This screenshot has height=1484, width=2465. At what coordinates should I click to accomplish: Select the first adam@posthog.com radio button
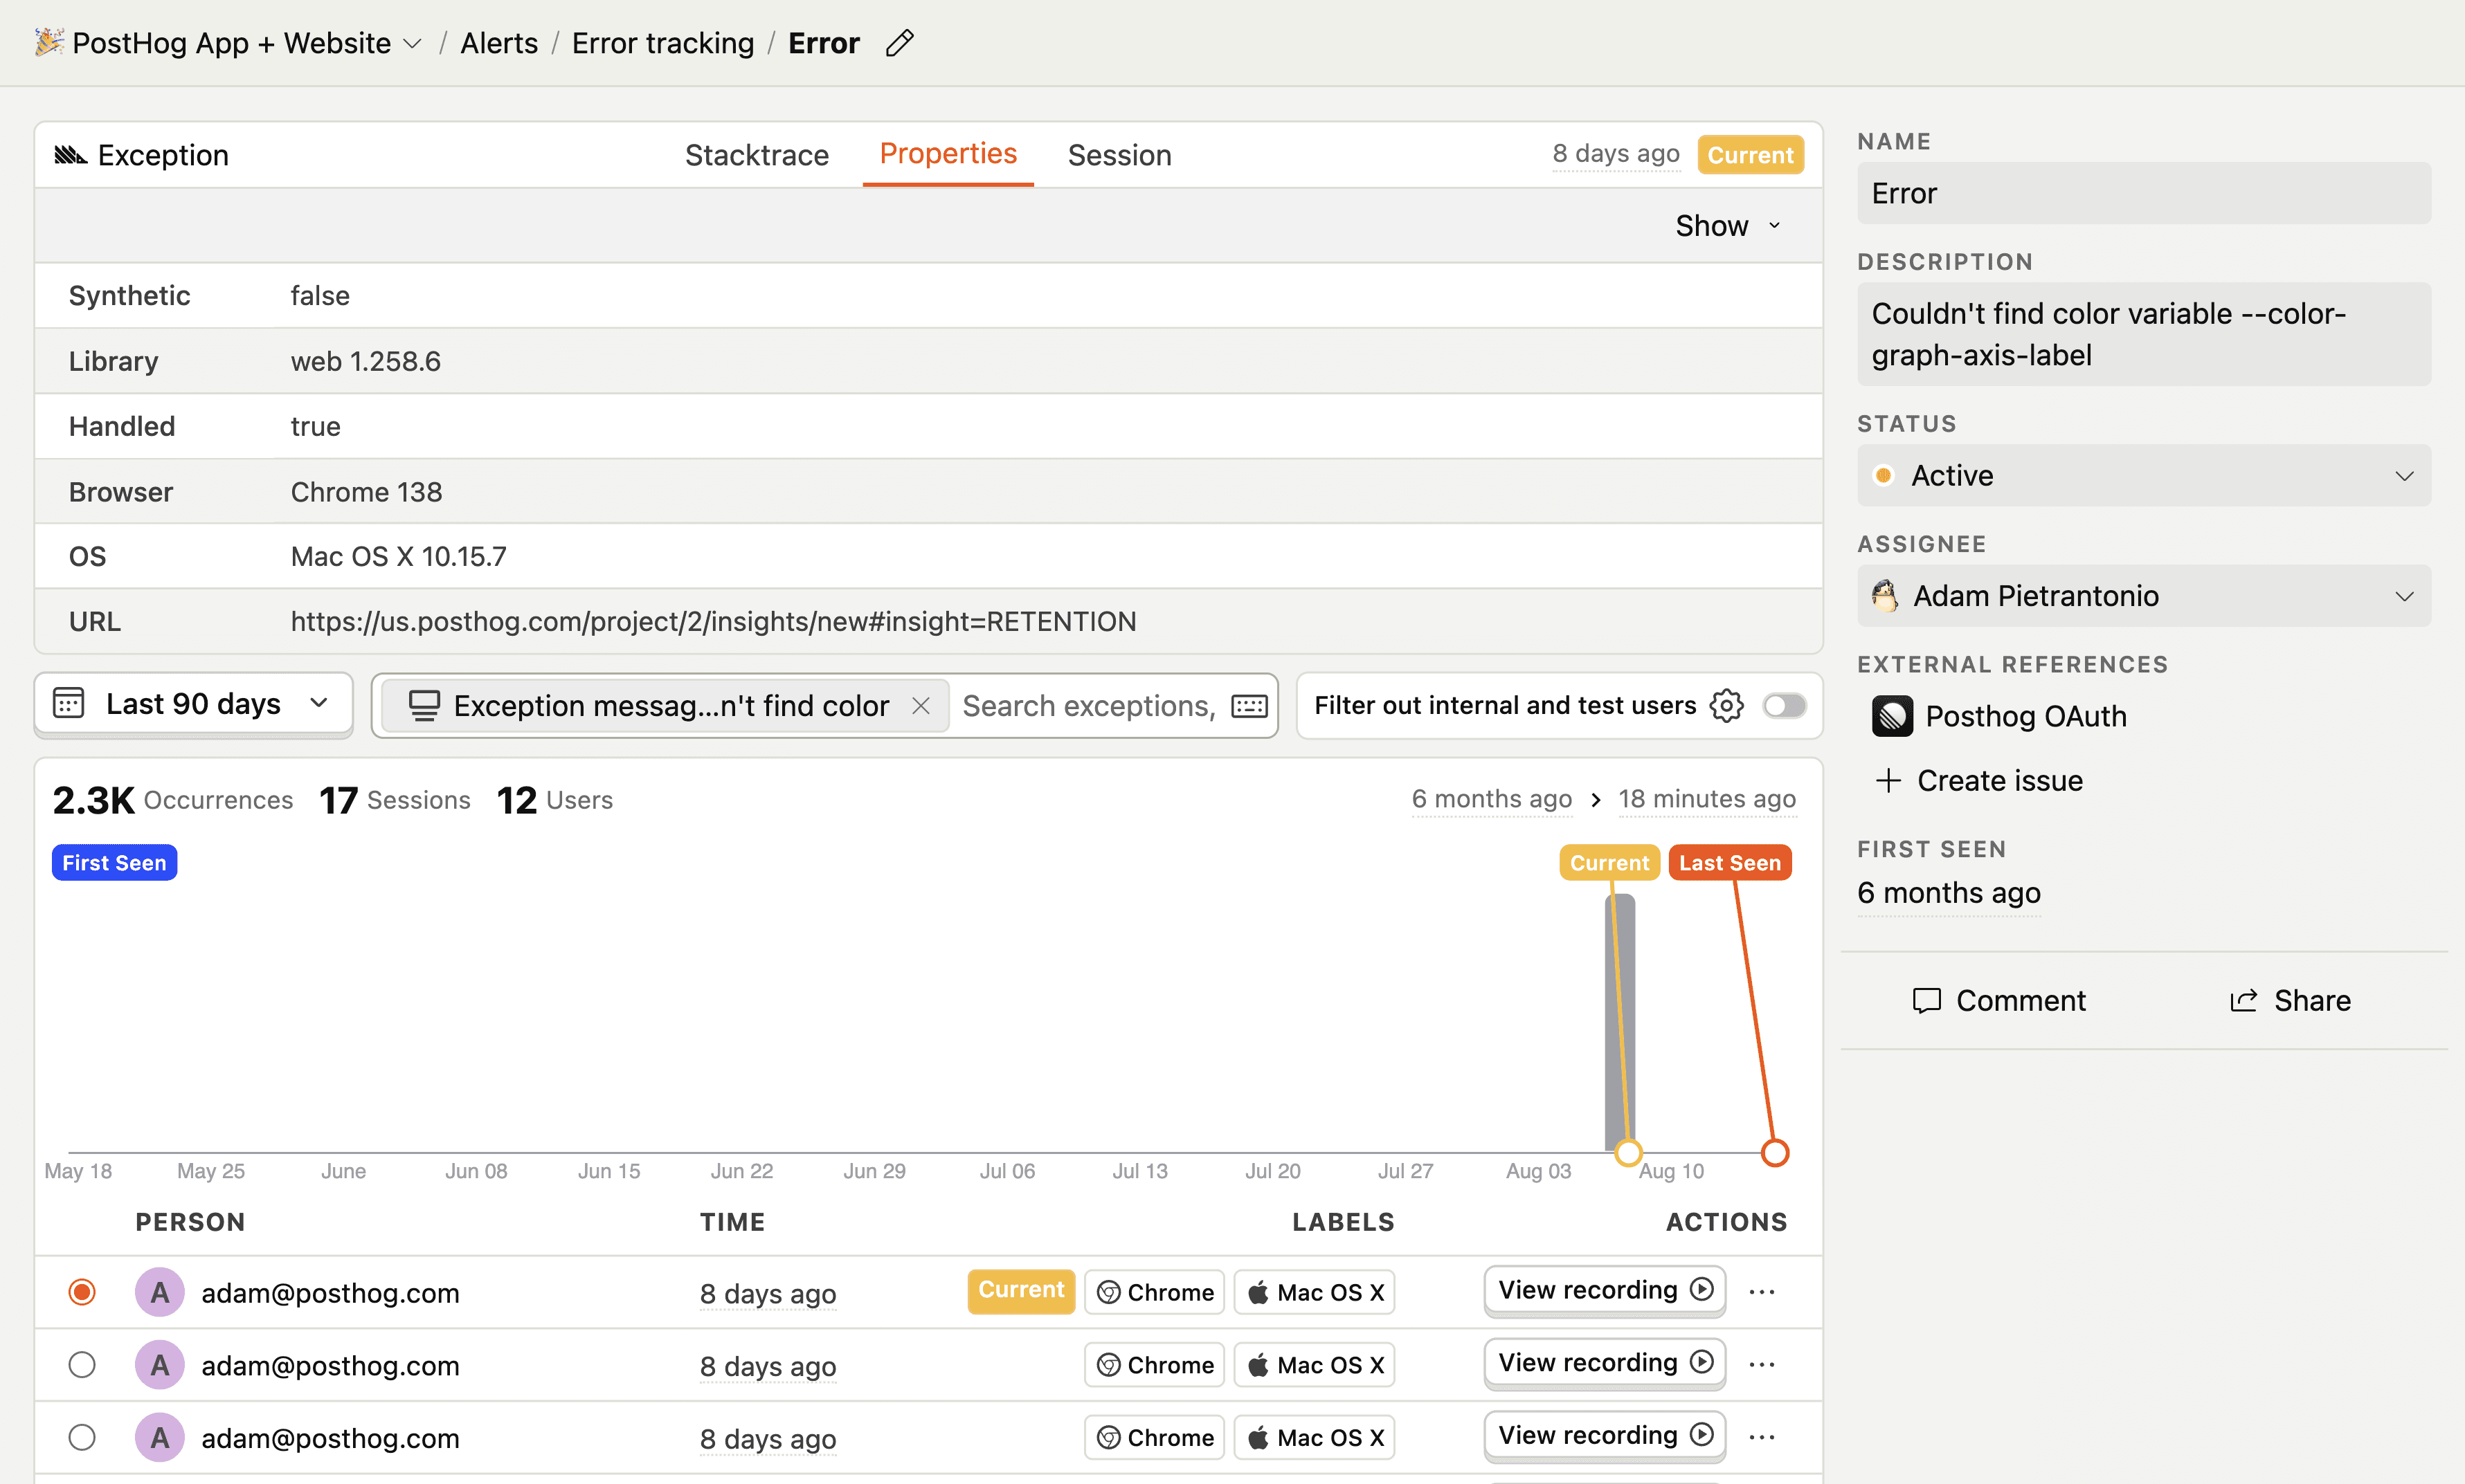coord(82,1292)
